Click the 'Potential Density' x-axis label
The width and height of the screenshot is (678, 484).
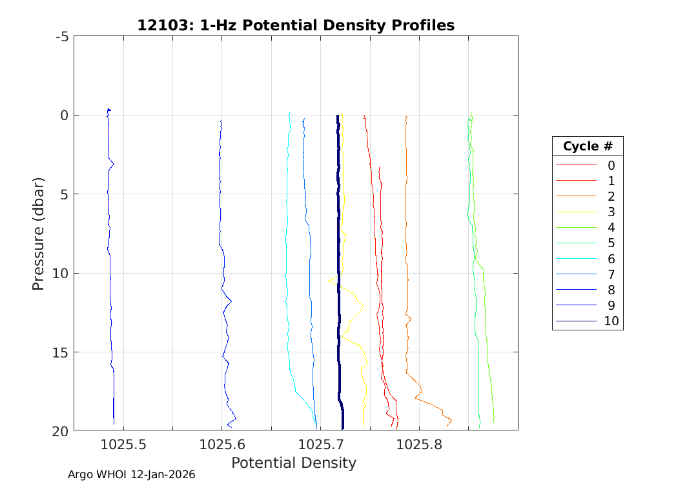pos(293,463)
